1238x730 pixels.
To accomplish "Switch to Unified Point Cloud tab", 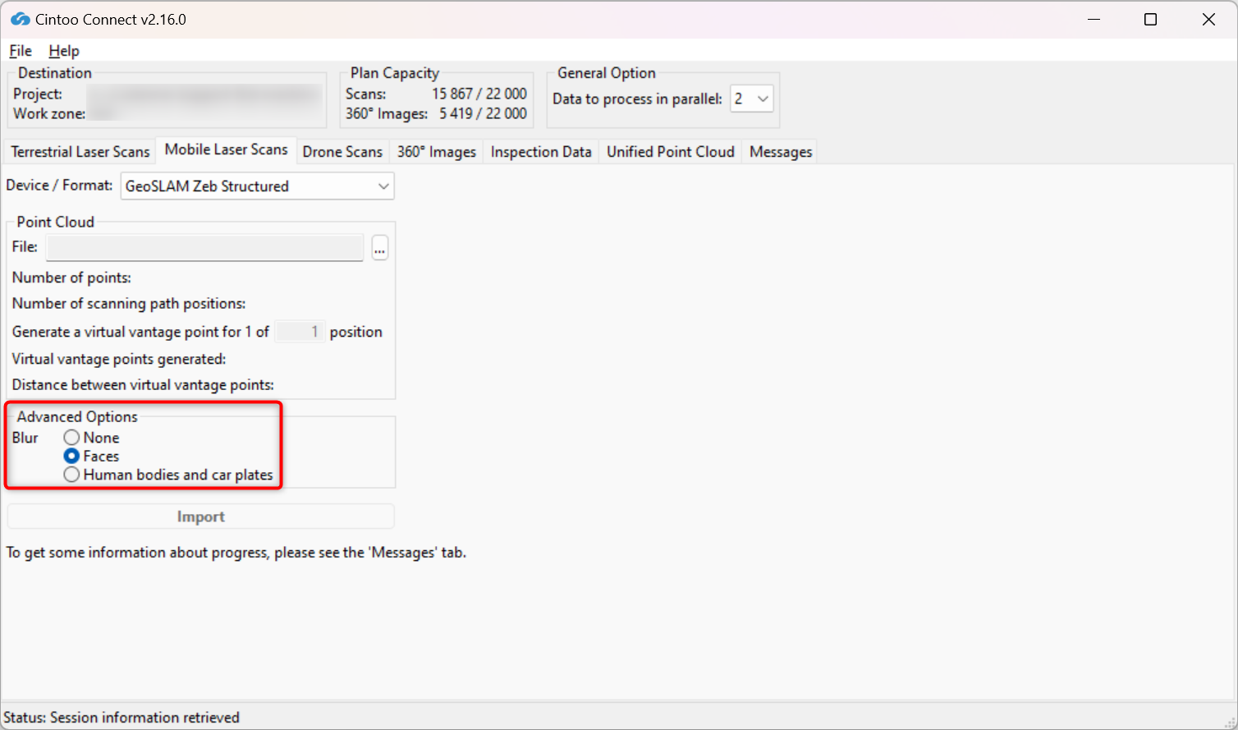I will (671, 152).
